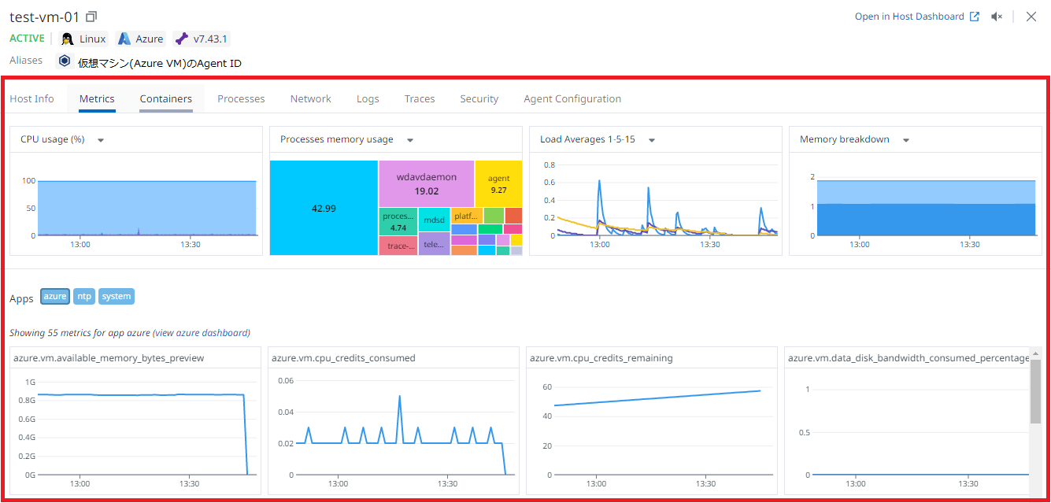The width and height of the screenshot is (1051, 503).
Task: Click the agent version bone icon
Action: (x=182, y=39)
